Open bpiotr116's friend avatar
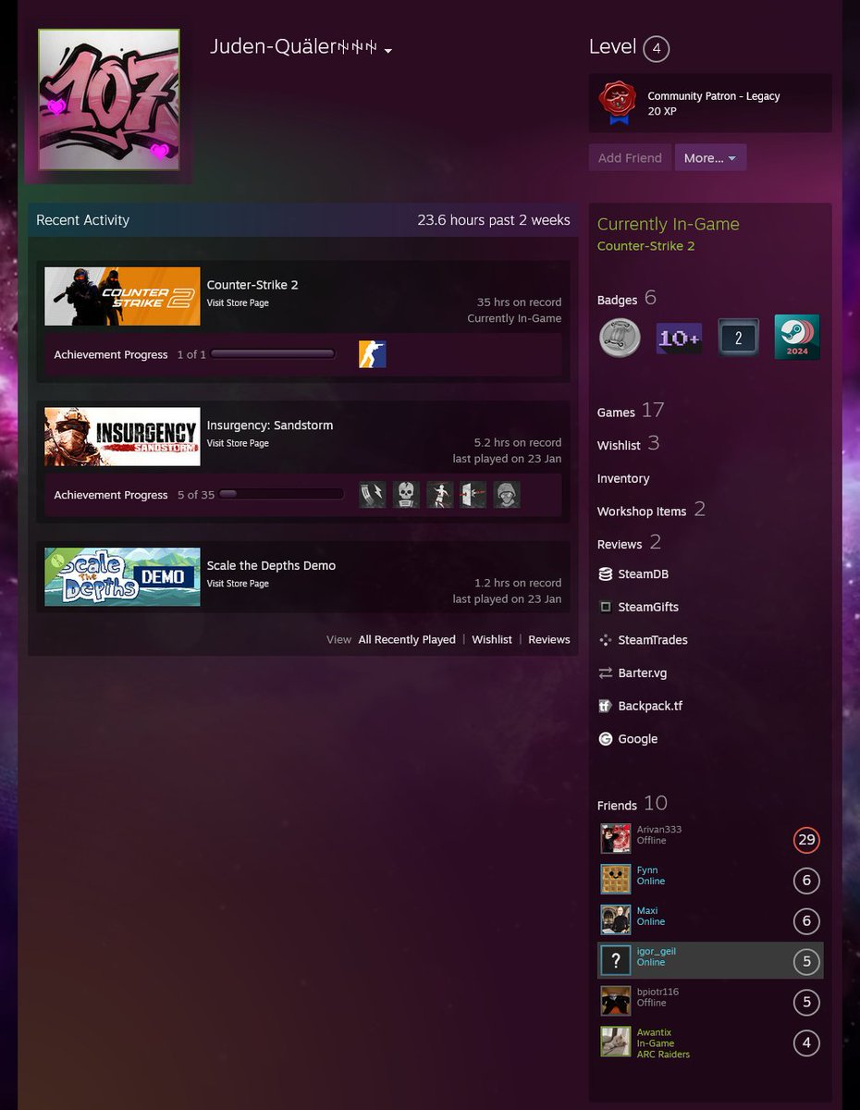Screen dimensions: 860x1110 [x=616, y=1002]
